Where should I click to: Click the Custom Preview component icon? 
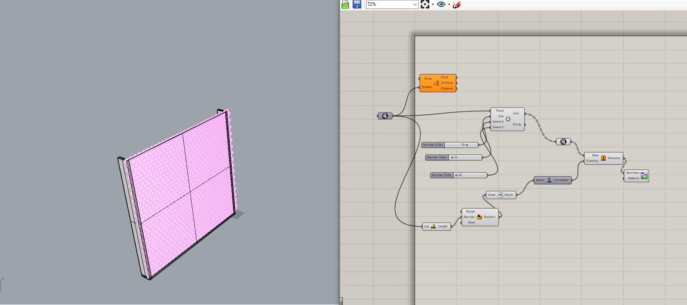click(x=644, y=176)
